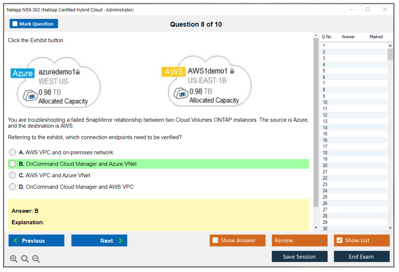
Task: Click the AWS logo badge in exhibit
Action: pyautogui.click(x=173, y=72)
